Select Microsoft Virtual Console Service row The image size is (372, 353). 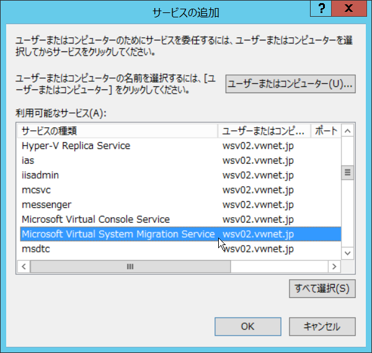tap(179, 220)
